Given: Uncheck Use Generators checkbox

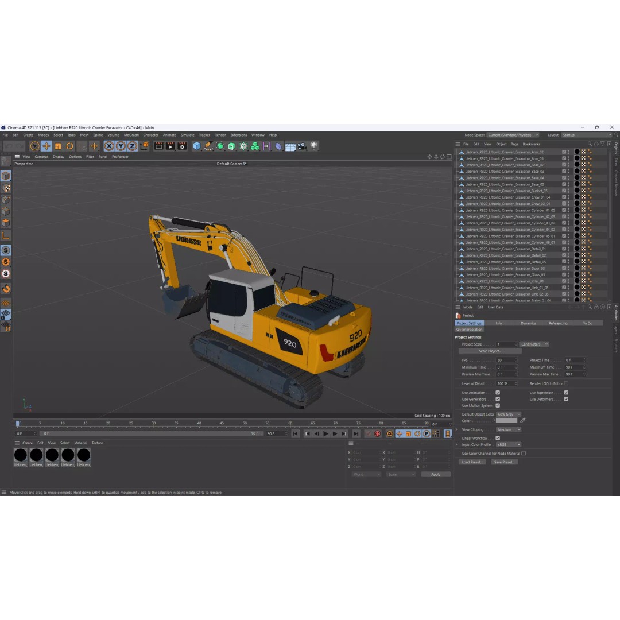Looking at the screenshot, I should coord(498,399).
